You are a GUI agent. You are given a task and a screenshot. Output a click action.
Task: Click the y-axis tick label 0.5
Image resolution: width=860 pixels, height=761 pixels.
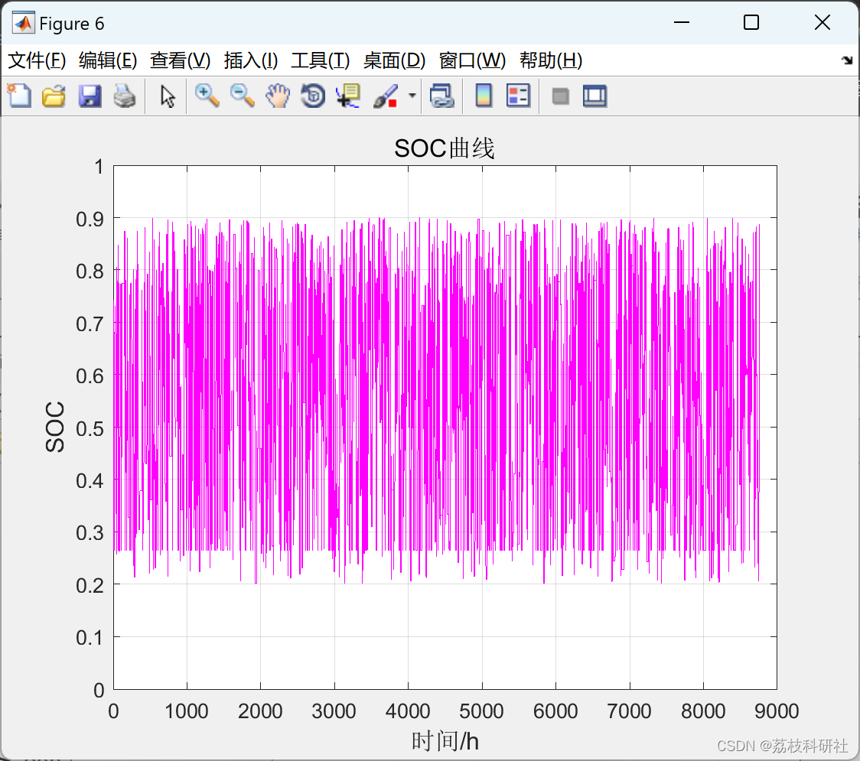(x=90, y=428)
